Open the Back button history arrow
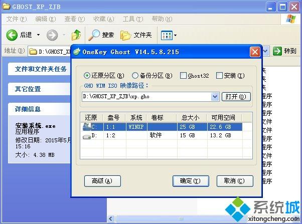This screenshot has width=302, height=224. [x=38, y=35]
